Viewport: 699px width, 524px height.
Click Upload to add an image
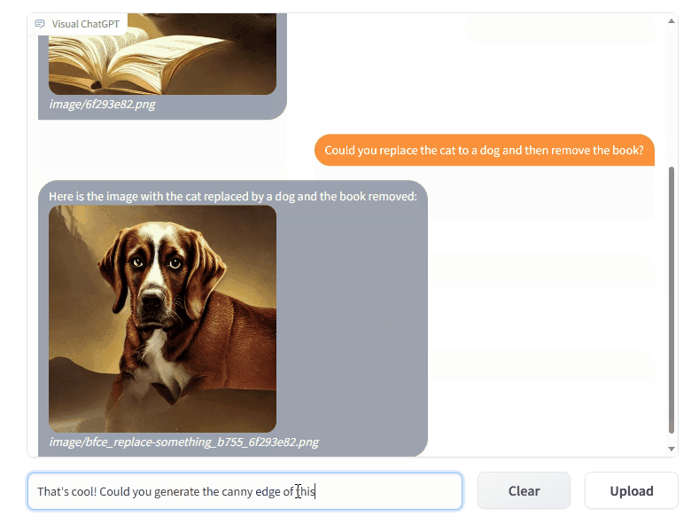click(x=632, y=491)
